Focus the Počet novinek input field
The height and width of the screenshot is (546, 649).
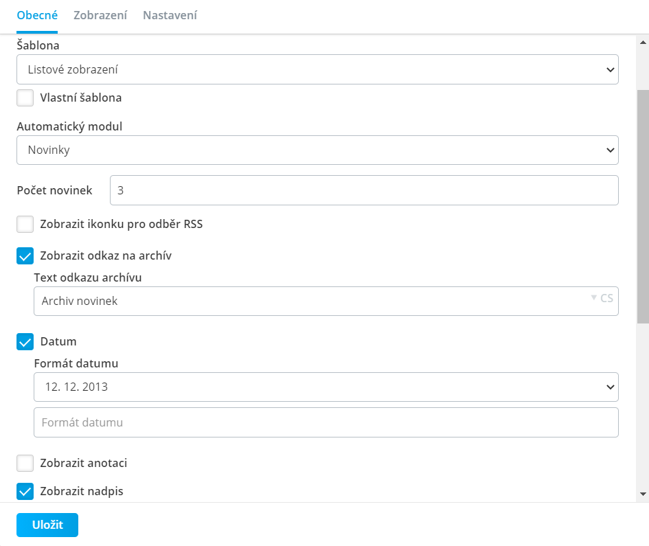coord(364,190)
